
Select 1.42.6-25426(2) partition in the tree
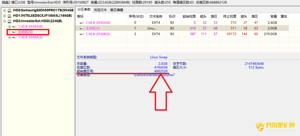pos(30,37)
